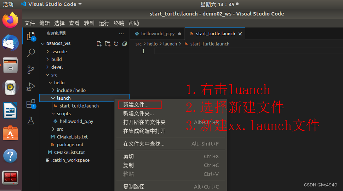343x191 pixels.
Task: Choose 新建文件夹... from context menu
Action: [x=171, y=113]
